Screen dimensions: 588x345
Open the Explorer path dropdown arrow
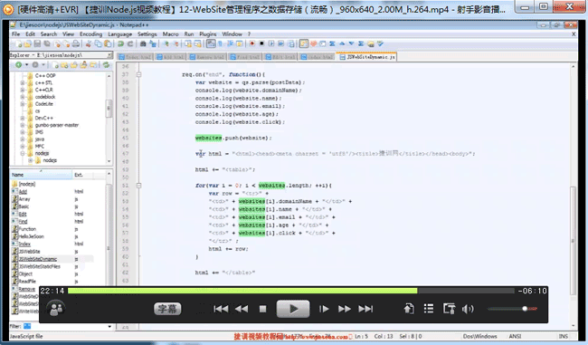[x=109, y=55]
